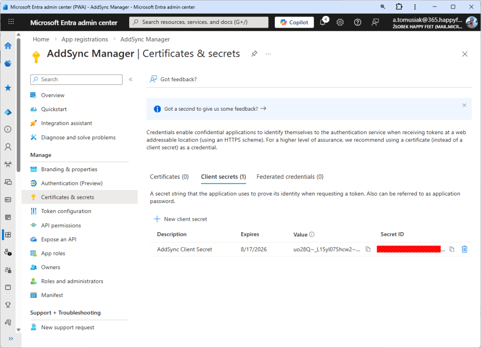The image size is (481, 348).
Task: Open the notifications bell
Action: tap(323, 22)
